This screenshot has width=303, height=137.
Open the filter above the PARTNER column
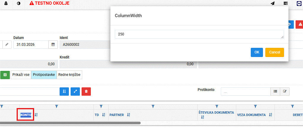pos(153,106)
